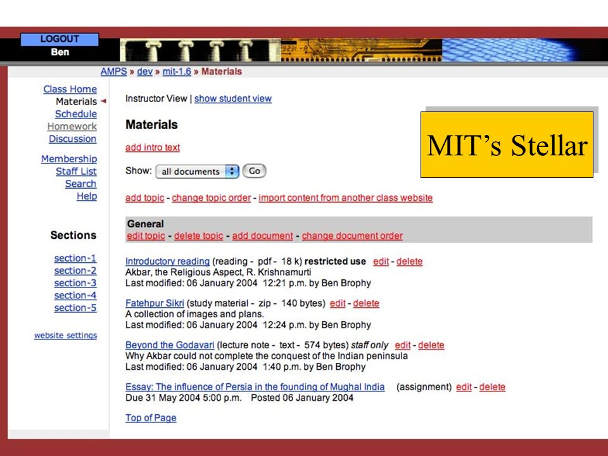Delete the Fatehpur Sikri entry
Screen dimensions: 608x456
(366, 303)
